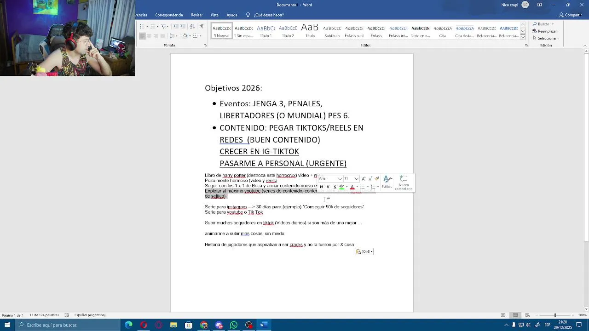Decrease font size in mini toolbar
Screen dimensions: 589x331
click(x=370, y=178)
